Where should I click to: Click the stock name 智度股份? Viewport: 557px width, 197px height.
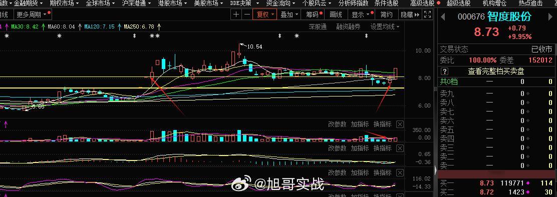[509, 16]
